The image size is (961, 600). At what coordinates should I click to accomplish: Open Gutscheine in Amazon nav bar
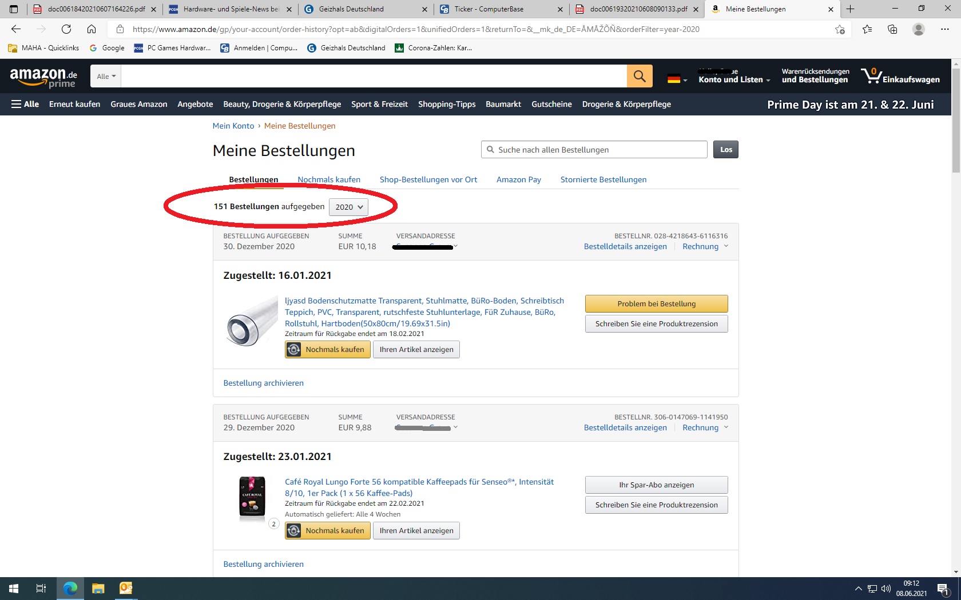(x=551, y=104)
